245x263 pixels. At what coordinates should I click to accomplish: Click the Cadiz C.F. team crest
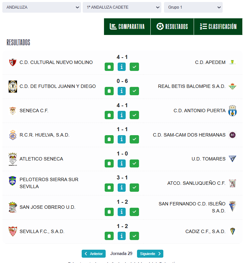(232, 231)
